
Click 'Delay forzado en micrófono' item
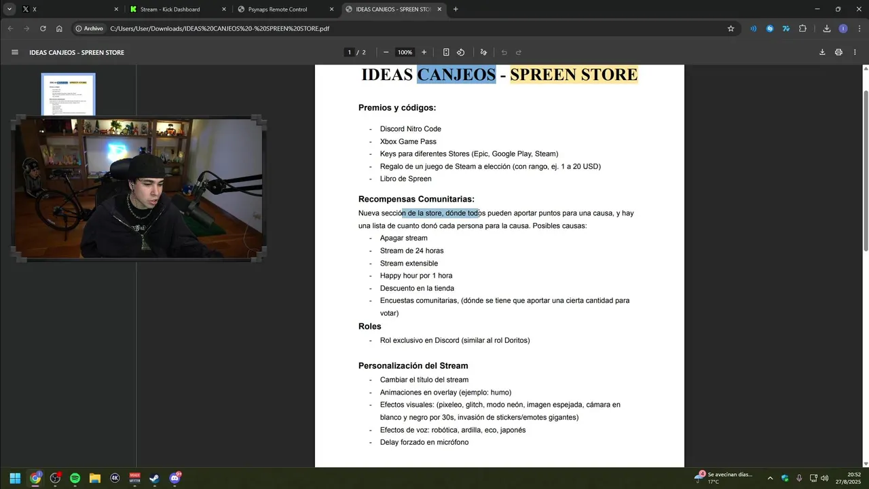point(424,442)
